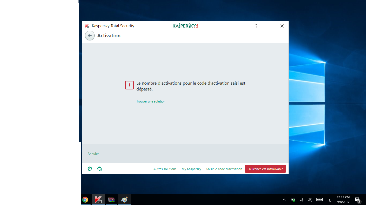Click the "Activation" page heading

pos(109,36)
